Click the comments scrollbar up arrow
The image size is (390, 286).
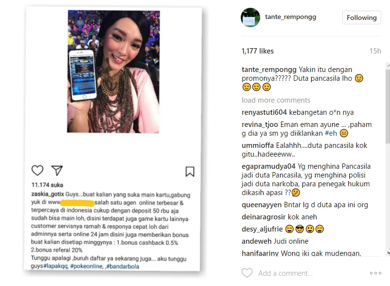coord(388,66)
